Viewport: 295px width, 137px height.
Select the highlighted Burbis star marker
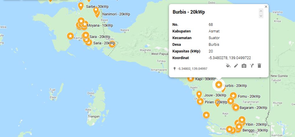219,85
